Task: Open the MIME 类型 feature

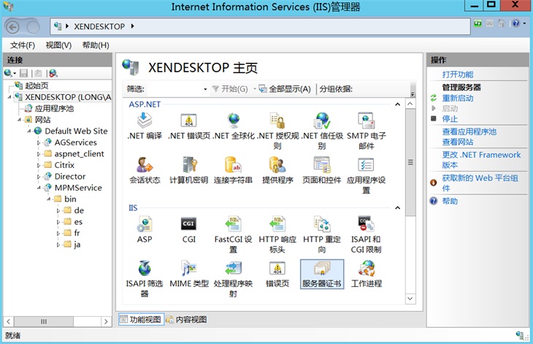Action: 188,274
